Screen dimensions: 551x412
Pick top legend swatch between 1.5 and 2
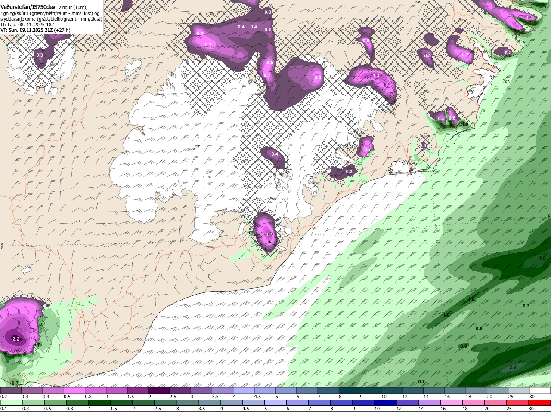tap(138, 390)
